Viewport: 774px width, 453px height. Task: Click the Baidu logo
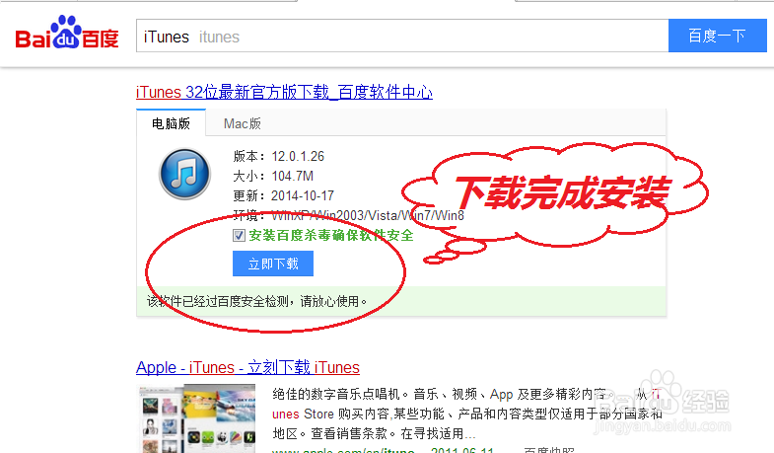tap(67, 33)
